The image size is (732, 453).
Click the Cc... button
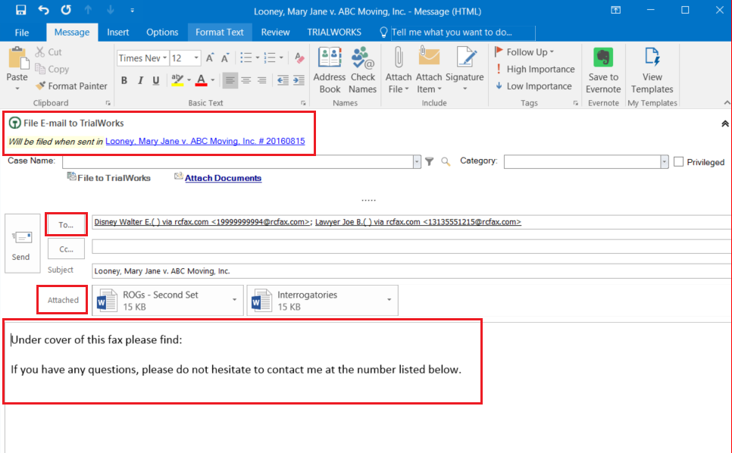66,249
